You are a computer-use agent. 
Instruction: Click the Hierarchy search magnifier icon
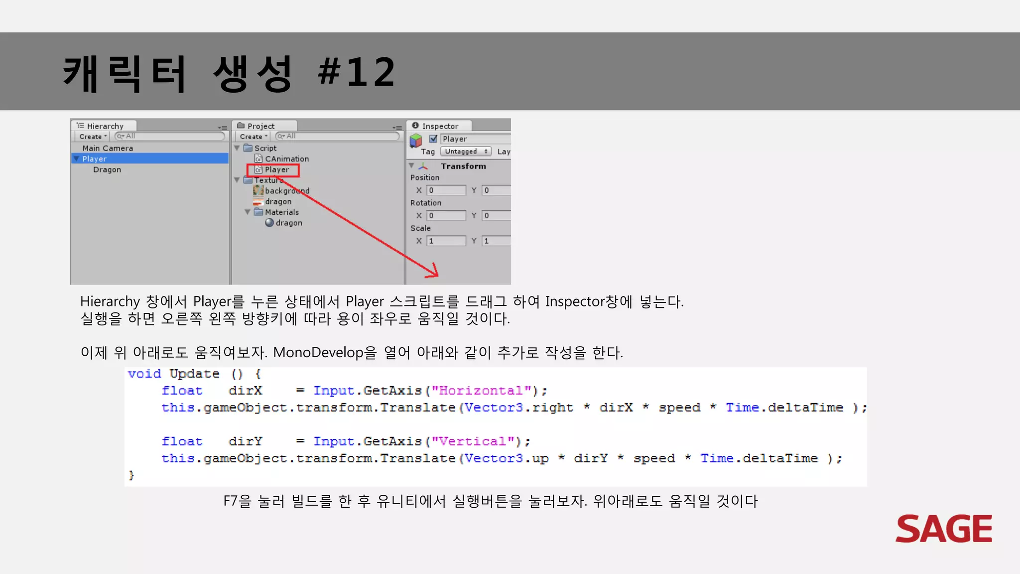tap(120, 136)
